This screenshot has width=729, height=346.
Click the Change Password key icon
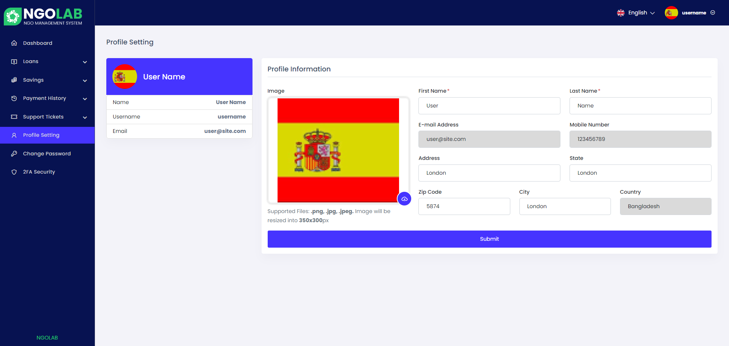[x=14, y=153]
